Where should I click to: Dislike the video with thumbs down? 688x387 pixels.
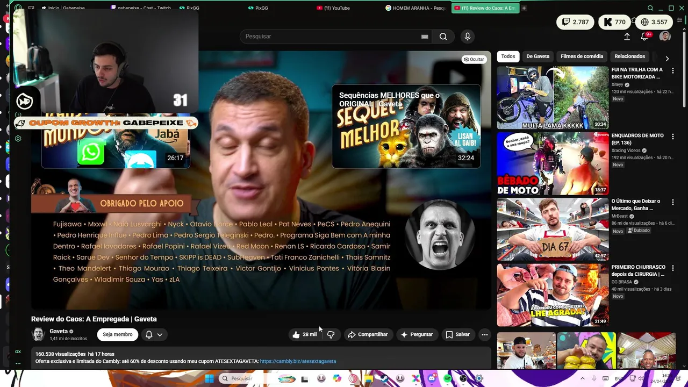331,334
